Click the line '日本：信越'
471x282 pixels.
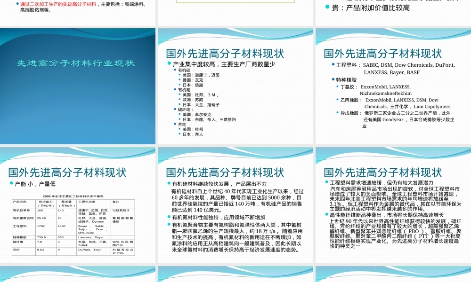193,85
